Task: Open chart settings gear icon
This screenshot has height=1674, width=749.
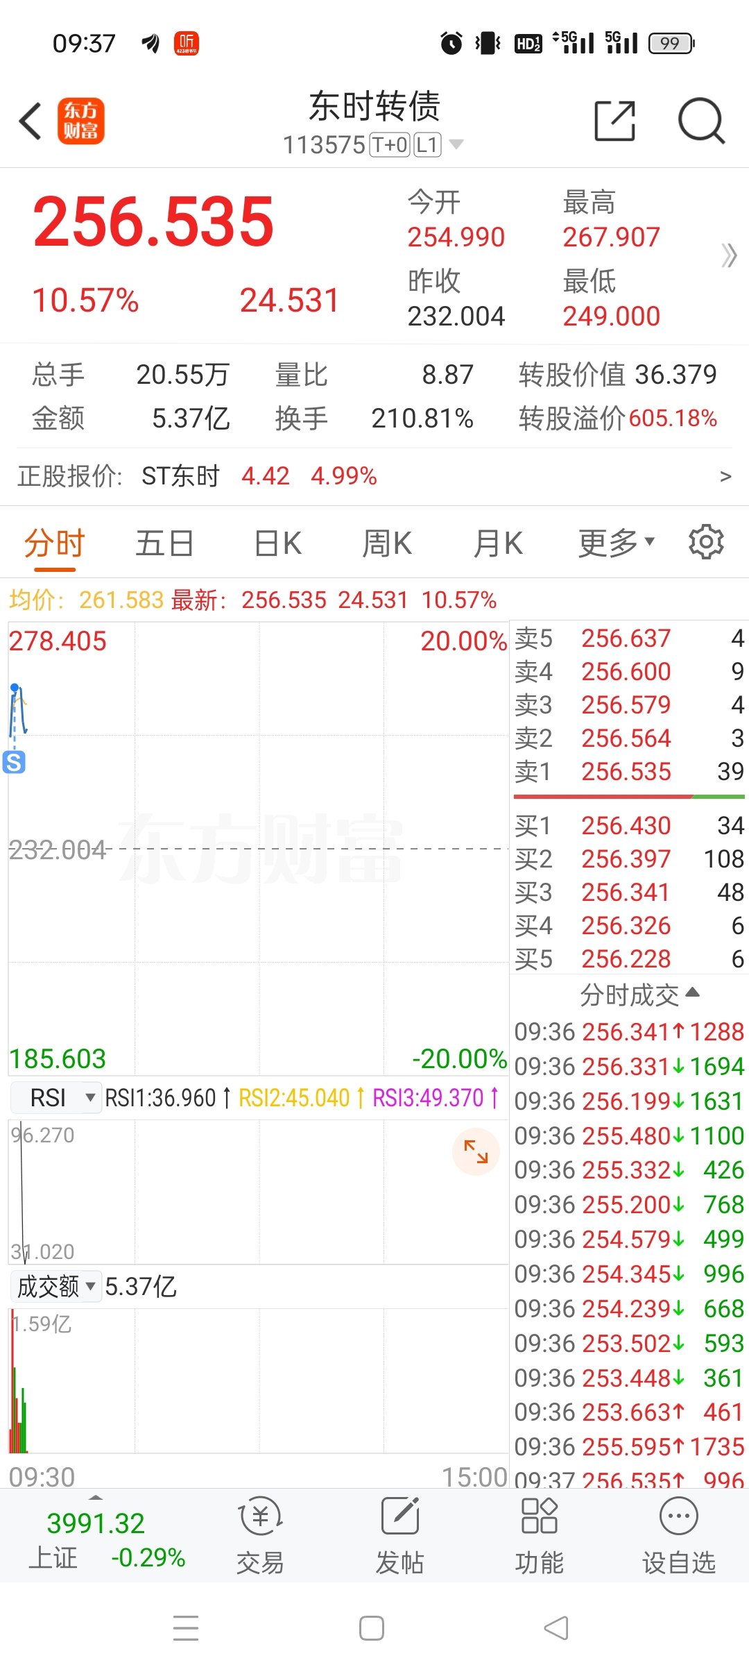Action: click(706, 541)
